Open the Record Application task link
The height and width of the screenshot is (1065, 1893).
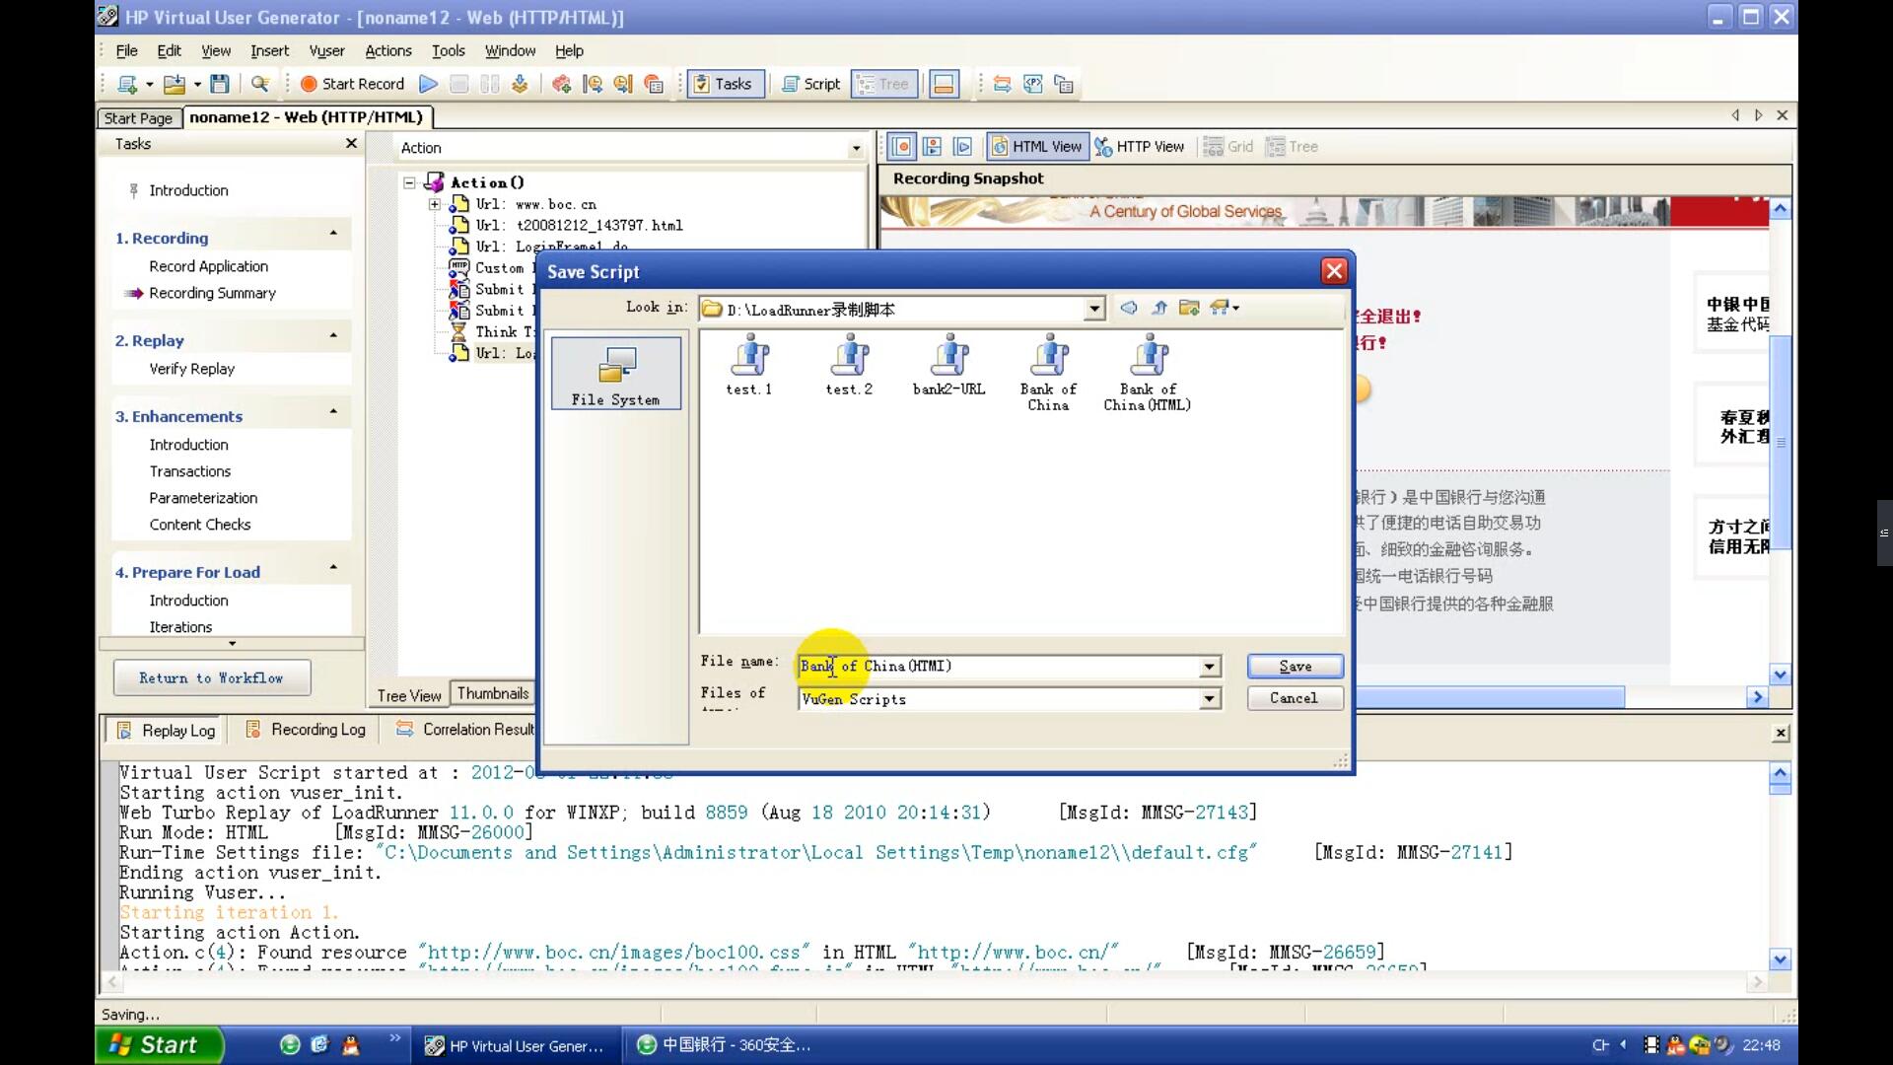(x=209, y=266)
